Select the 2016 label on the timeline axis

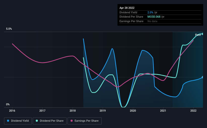12,111
